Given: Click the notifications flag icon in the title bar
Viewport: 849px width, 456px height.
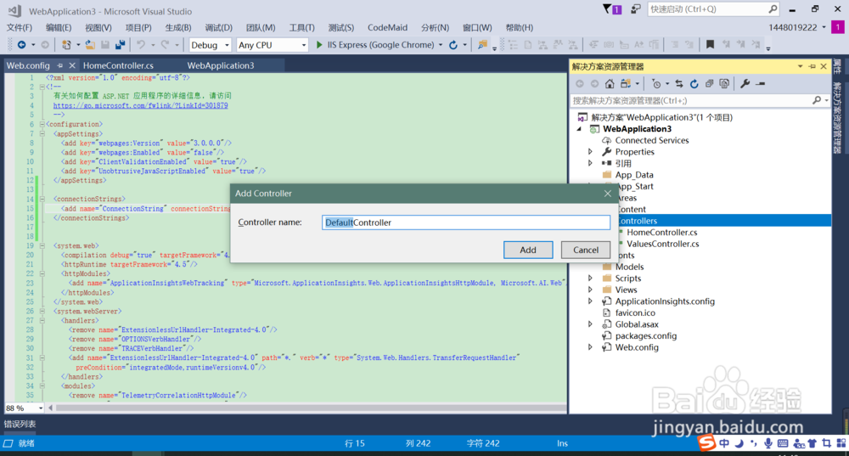Looking at the screenshot, I should coord(607,8).
